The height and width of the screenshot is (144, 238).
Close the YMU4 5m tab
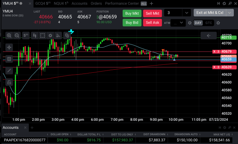point(30,3)
